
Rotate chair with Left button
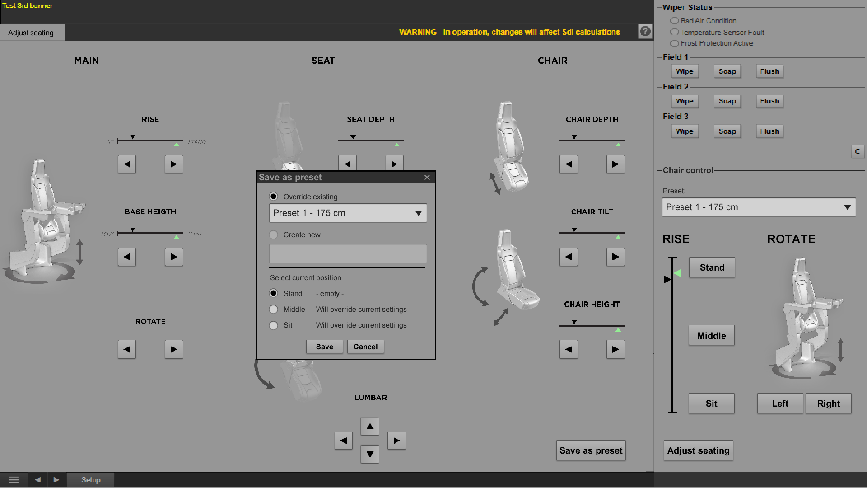(x=780, y=404)
